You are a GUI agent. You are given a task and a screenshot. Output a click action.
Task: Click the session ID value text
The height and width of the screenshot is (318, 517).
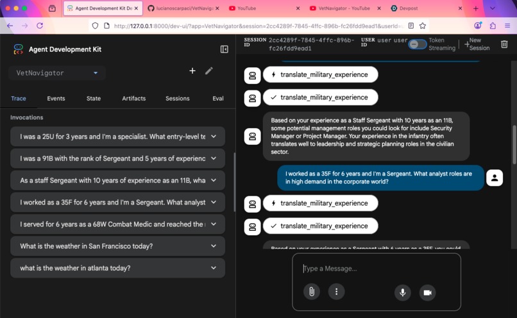point(311,44)
